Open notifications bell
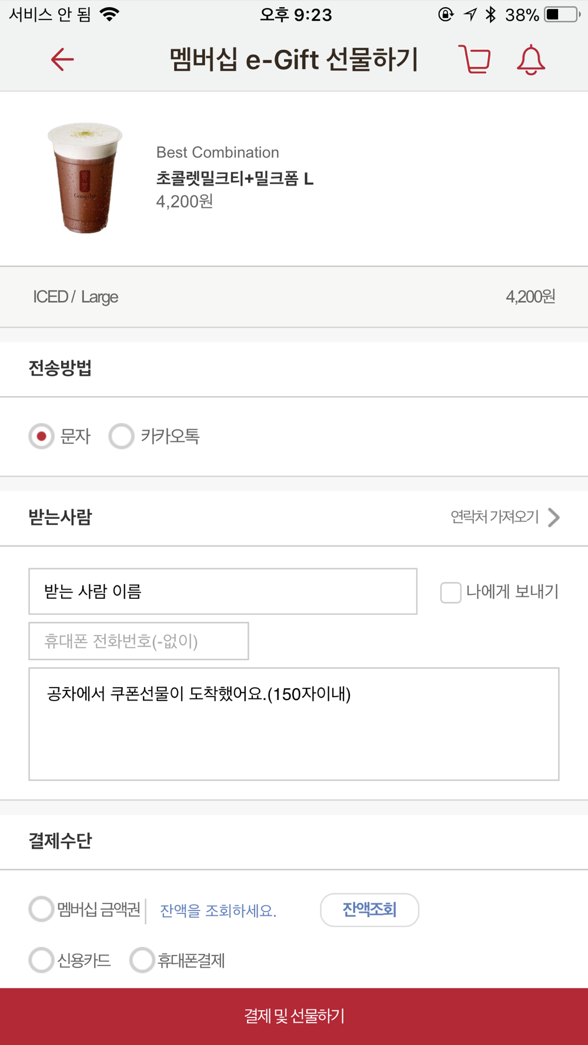The height and width of the screenshot is (1045, 588). click(x=530, y=59)
